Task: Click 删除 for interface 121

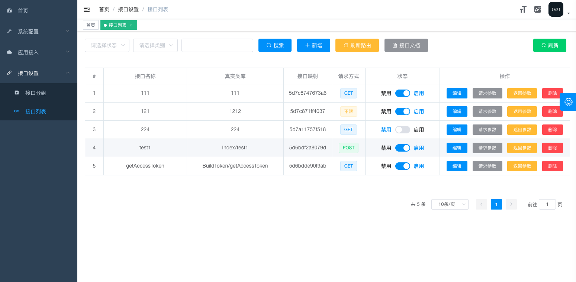Action: 553,111
